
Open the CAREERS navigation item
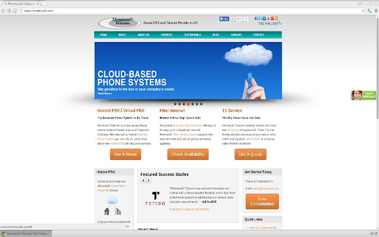coord(236,35)
